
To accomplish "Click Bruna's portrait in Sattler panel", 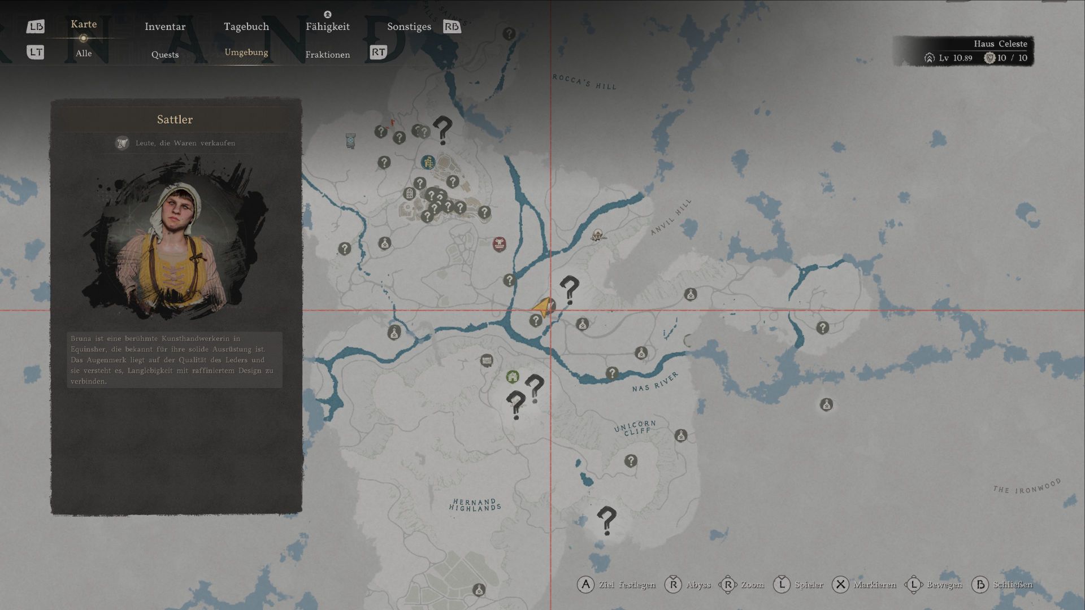I will (175, 243).
